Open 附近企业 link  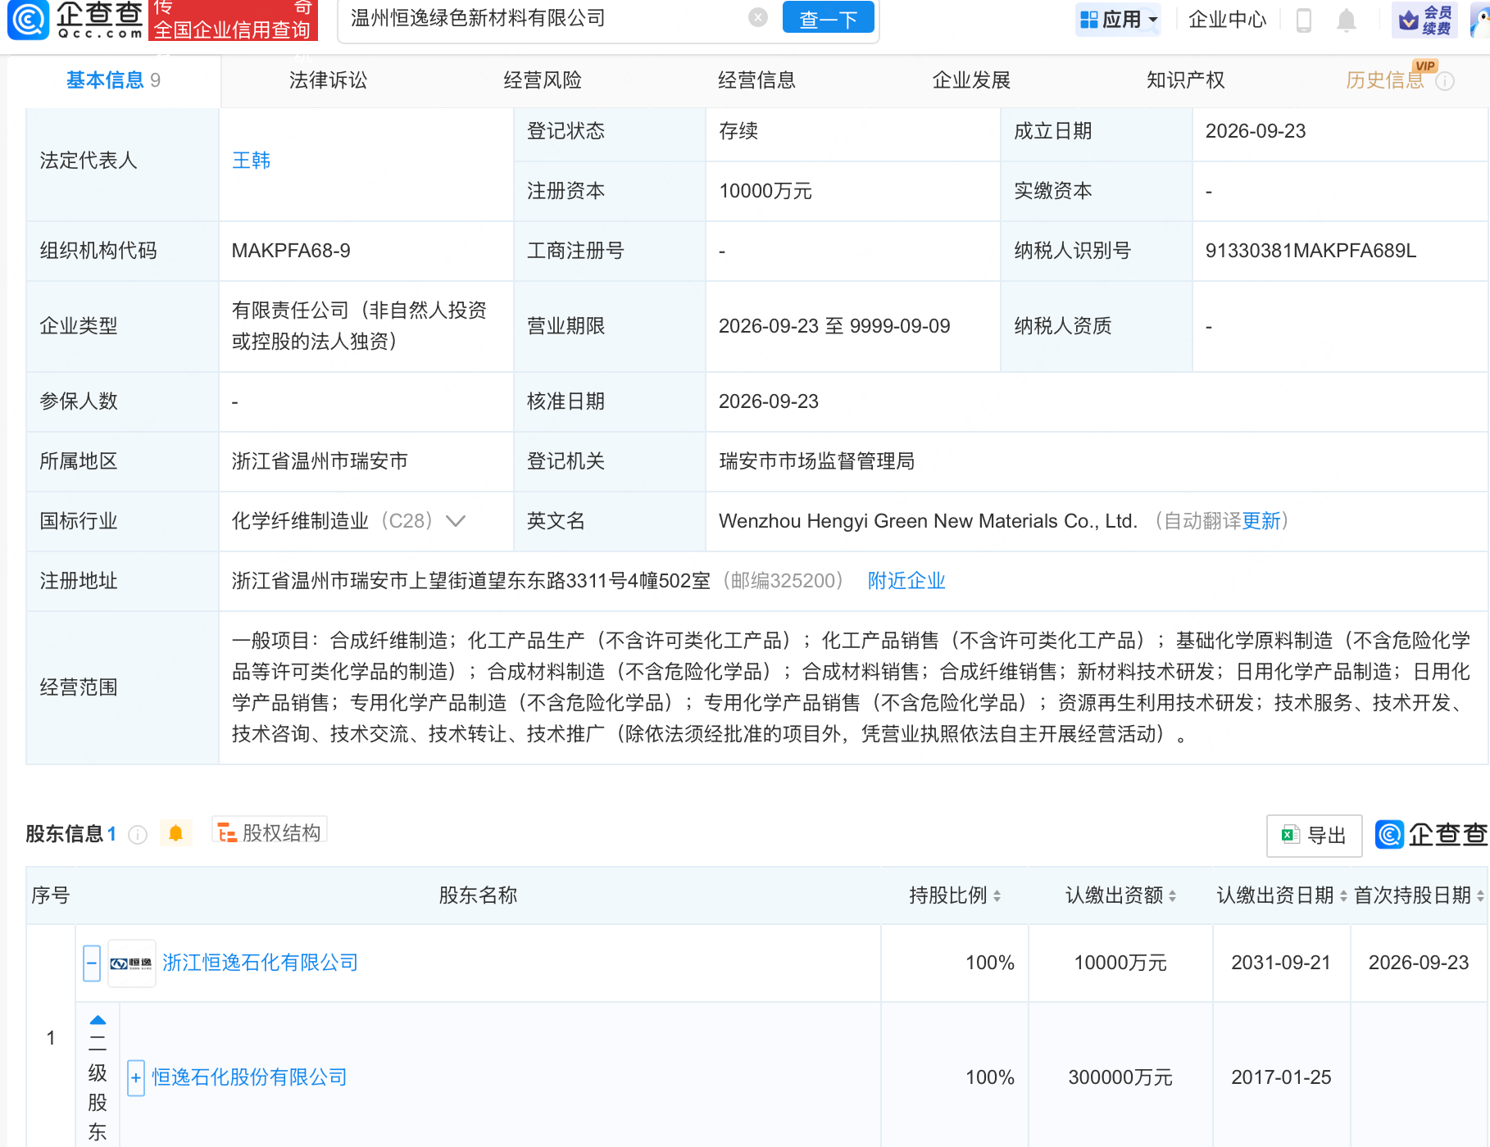coord(906,581)
